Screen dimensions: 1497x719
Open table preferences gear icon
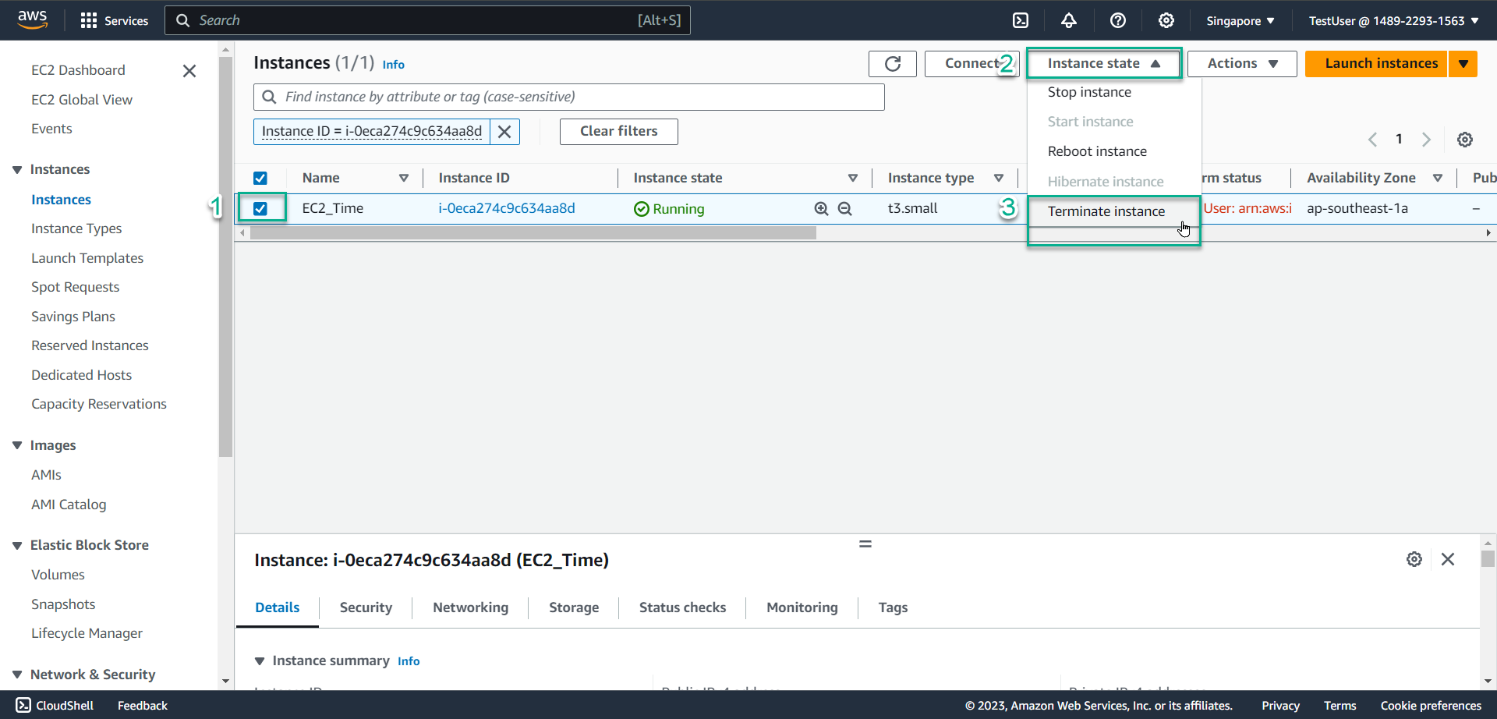click(1465, 140)
